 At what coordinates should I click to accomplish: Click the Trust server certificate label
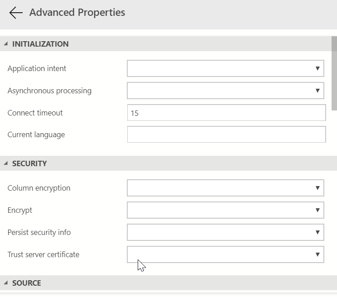[43, 254]
